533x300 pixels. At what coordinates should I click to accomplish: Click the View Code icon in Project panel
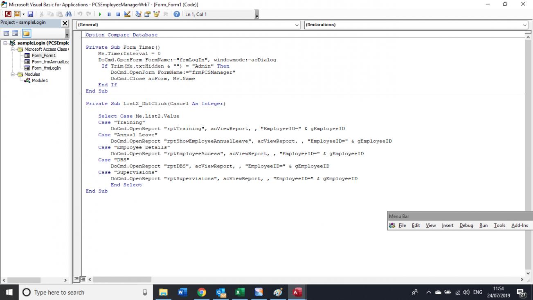7,33
